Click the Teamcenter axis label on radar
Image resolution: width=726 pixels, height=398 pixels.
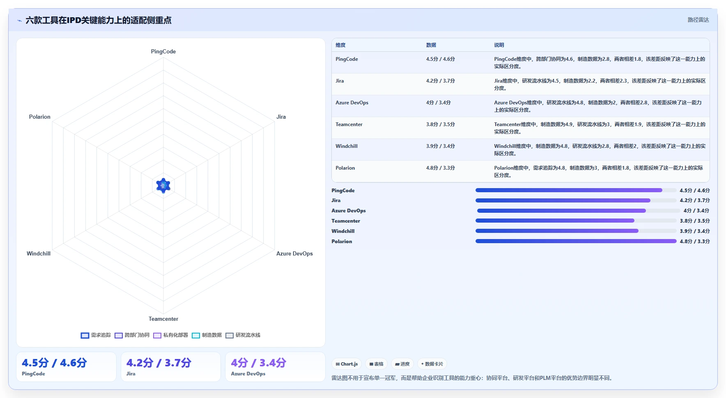[x=163, y=319]
